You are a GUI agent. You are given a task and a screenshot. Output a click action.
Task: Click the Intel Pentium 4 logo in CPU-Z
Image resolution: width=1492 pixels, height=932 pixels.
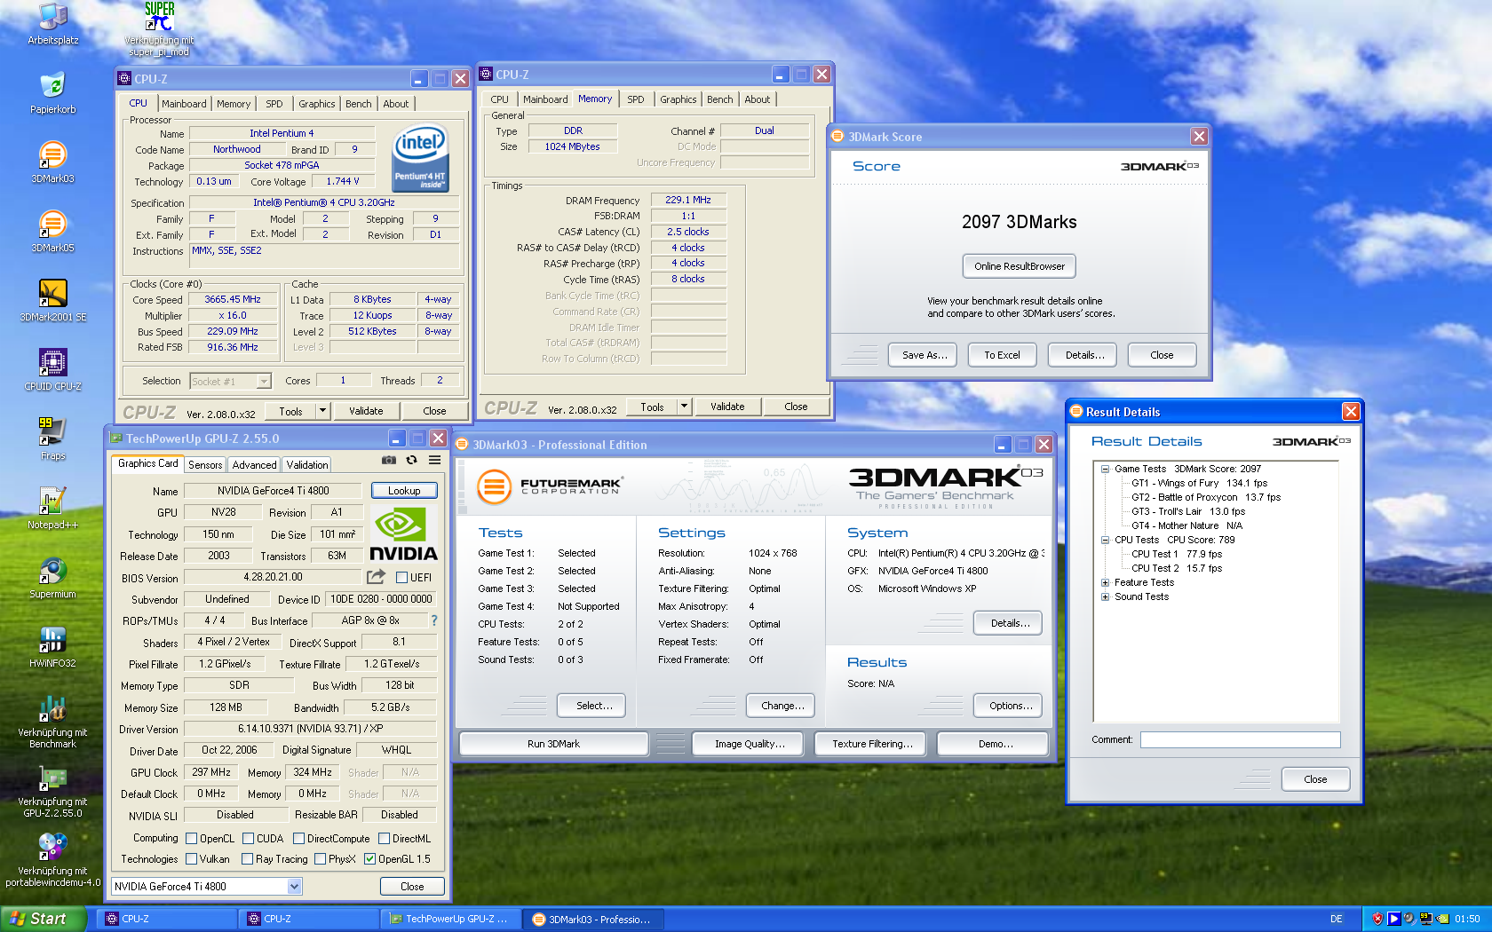coord(420,158)
